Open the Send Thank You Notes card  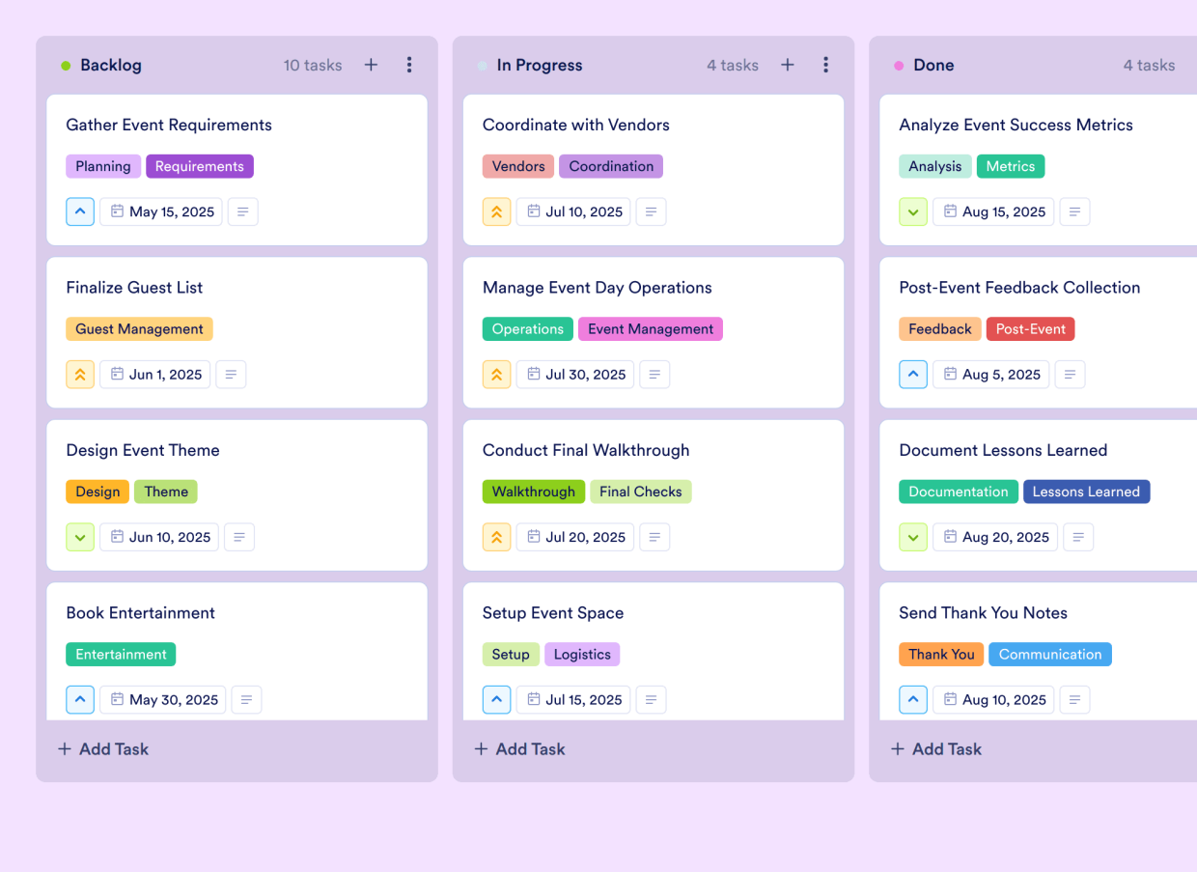(x=983, y=612)
